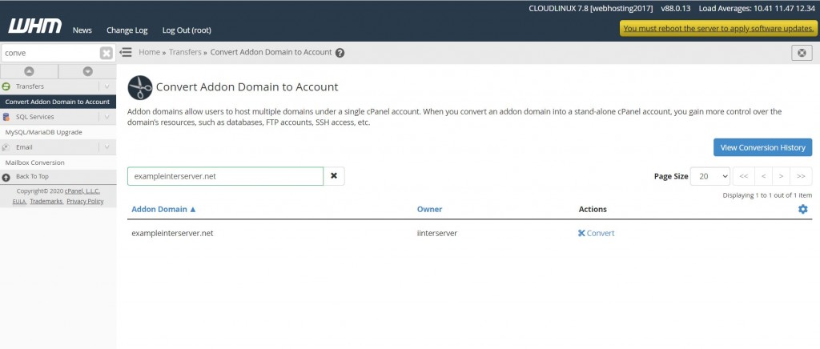
Task: Collapse all sidebar sections with up arrow
Action: [x=30, y=71]
